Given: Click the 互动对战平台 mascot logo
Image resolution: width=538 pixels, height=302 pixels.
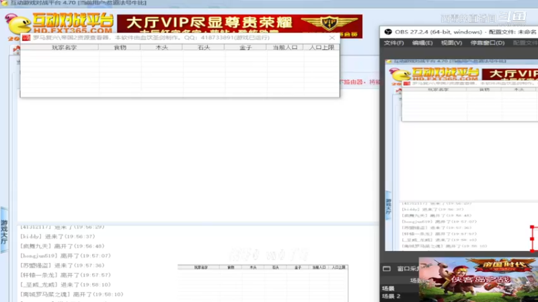Looking at the screenshot, I should click(x=19, y=25).
